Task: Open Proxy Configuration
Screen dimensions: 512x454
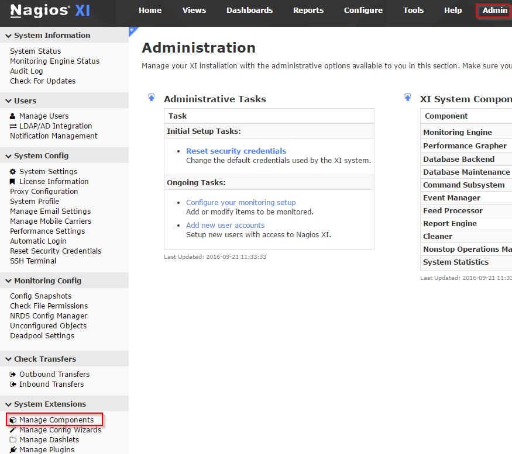Action: click(x=44, y=192)
